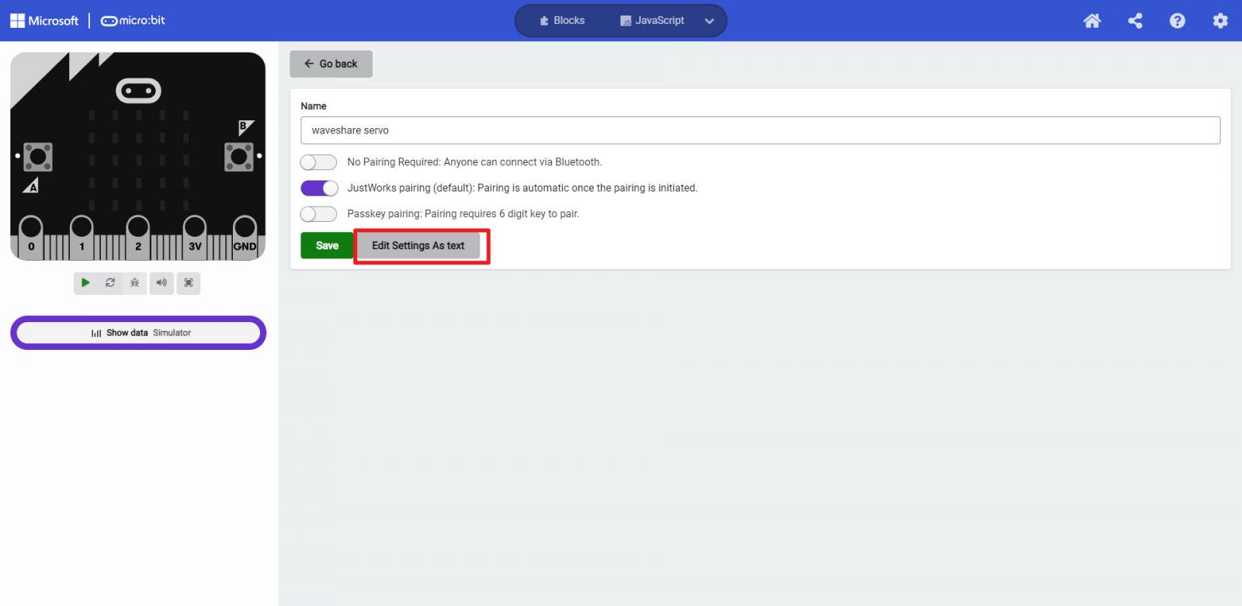Click the GND pin on the board
This screenshot has width=1242, height=606.
[245, 236]
